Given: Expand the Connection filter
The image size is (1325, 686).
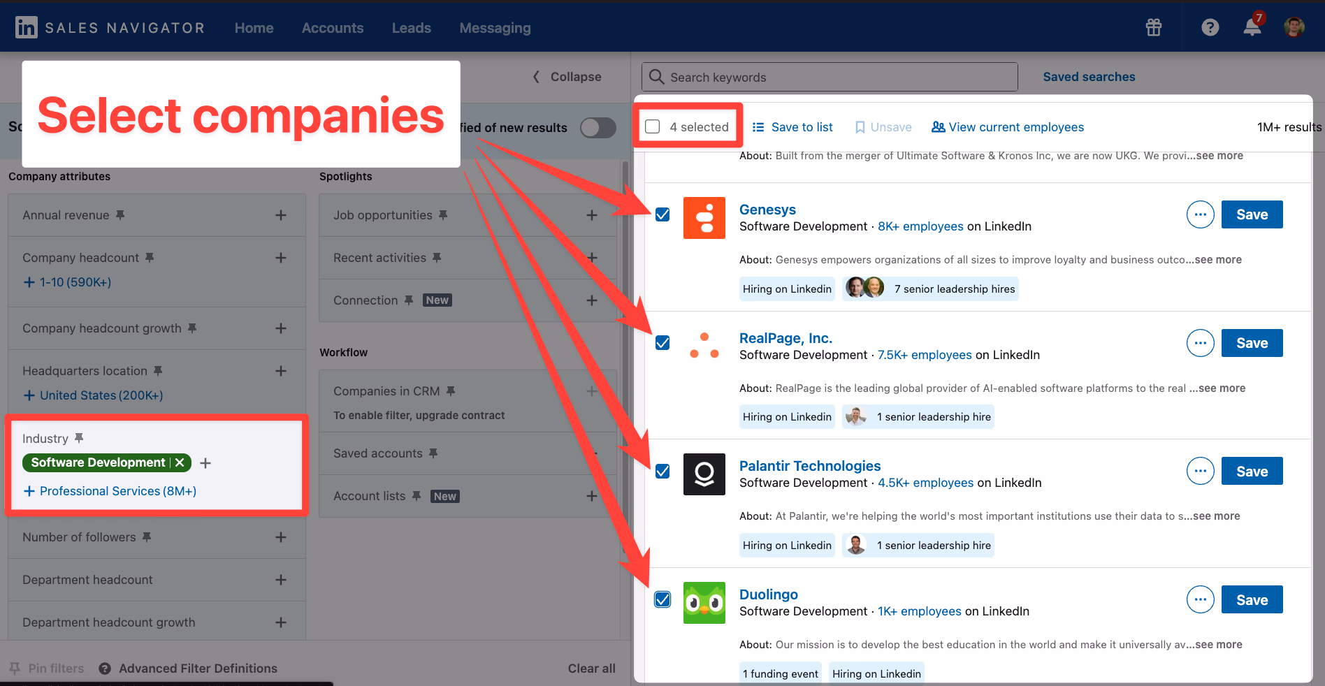Looking at the screenshot, I should click(x=592, y=300).
